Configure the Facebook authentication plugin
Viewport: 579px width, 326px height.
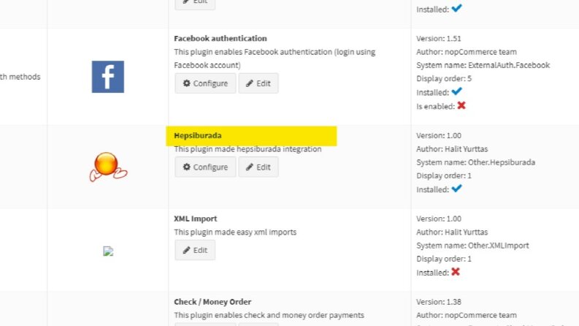coord(205,83)
